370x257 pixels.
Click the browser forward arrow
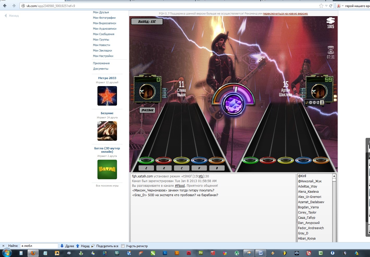pos(14,6)
